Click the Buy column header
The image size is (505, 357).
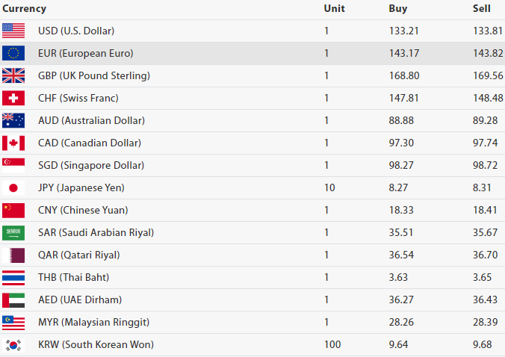[398, 9]
